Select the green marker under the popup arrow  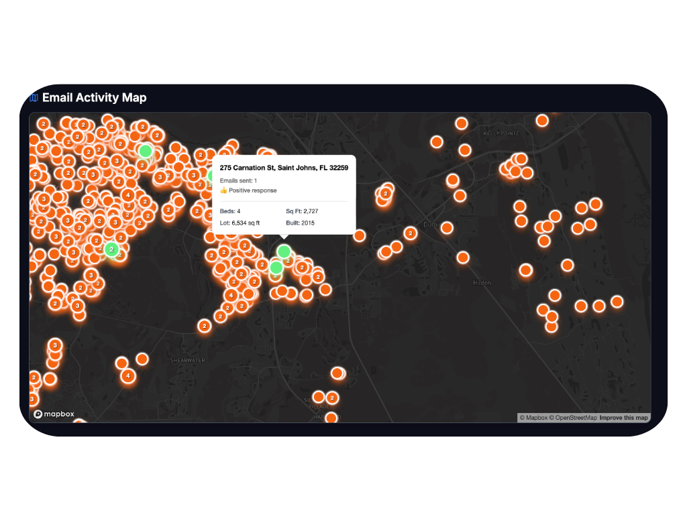(284, 251)
